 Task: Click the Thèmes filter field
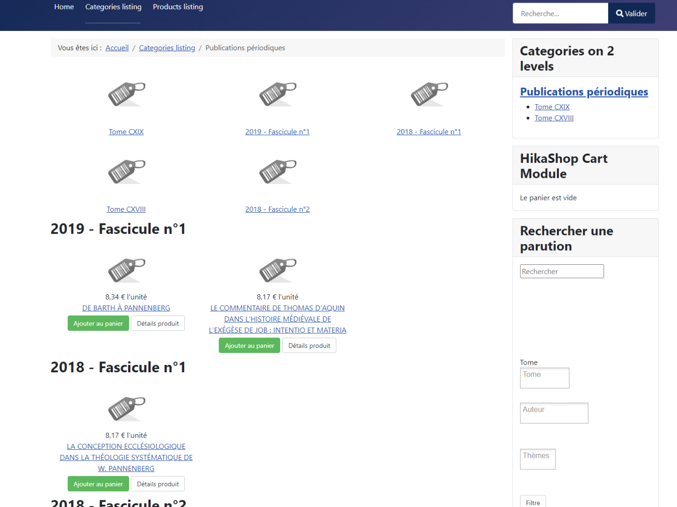point(538,459)
